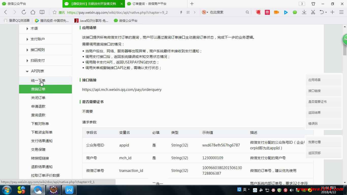347x195 pixels.
Task: Click the orange video camera extension
Action: click(276, 12)
